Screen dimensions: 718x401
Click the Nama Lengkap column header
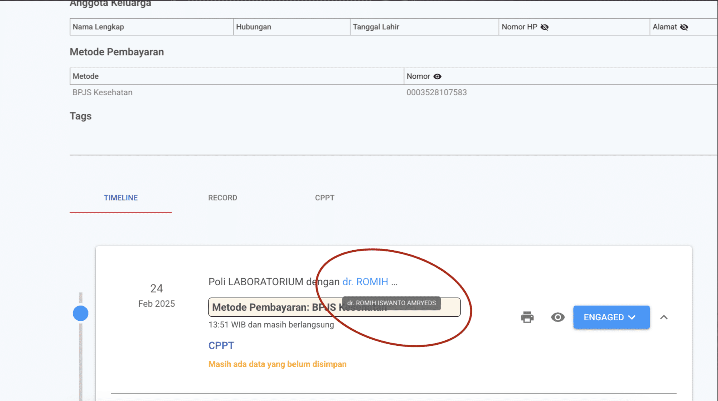(98, 27)
